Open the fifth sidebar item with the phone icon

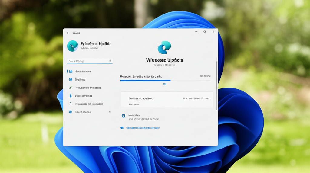click(89, 104)
